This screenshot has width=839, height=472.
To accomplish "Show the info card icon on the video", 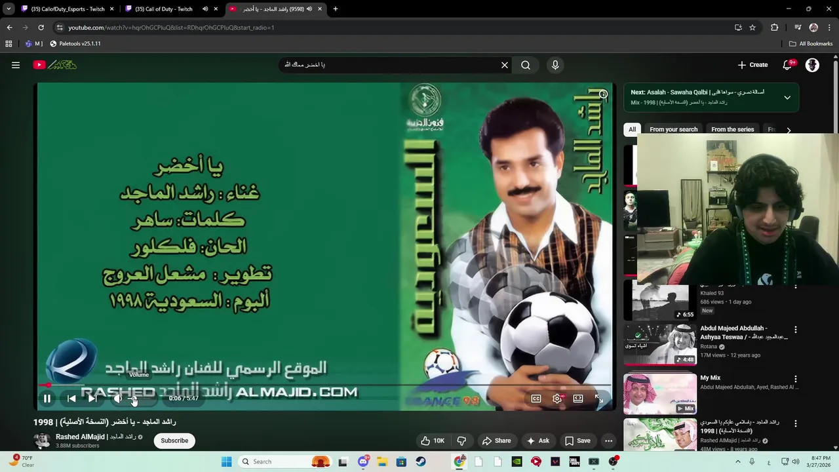I will coord(603,94).
